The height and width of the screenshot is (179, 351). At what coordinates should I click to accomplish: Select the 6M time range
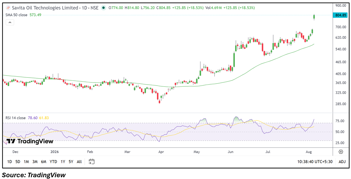coord(43,162)
